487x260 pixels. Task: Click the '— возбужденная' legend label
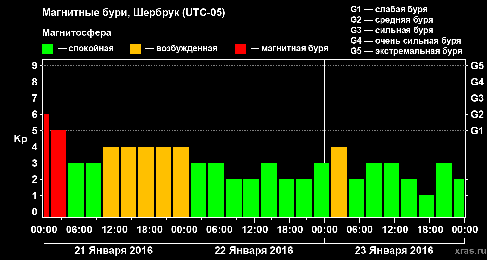(x=181, y=49)
